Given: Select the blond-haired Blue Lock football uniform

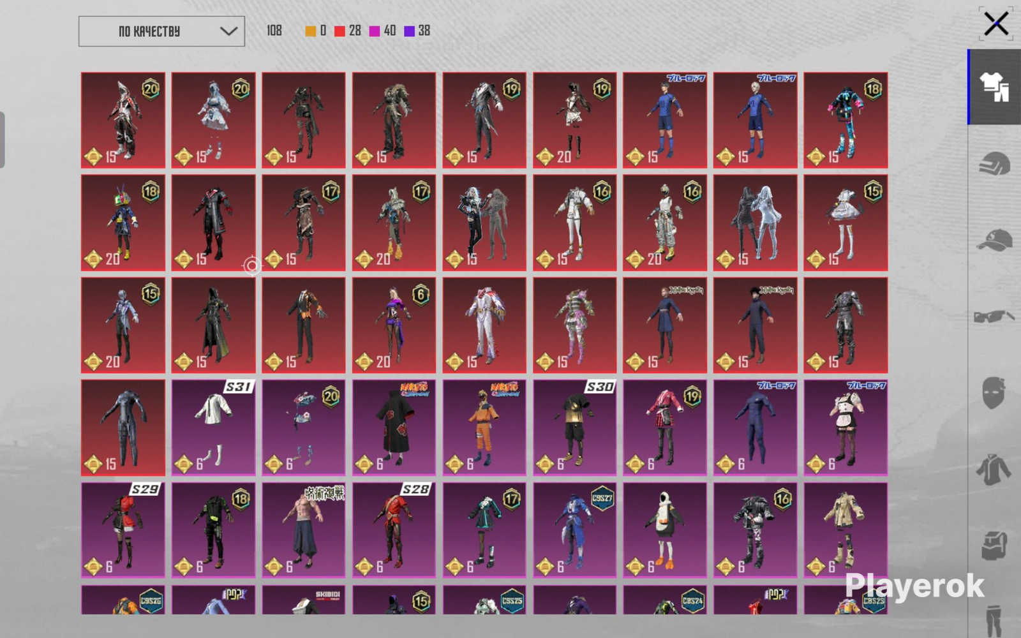Looking at the screenshot, I should (x=756, y=120).
